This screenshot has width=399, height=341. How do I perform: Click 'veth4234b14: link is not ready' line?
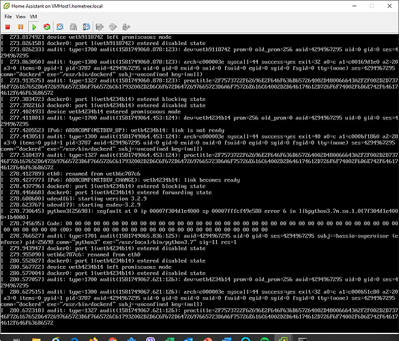point(113,130)
